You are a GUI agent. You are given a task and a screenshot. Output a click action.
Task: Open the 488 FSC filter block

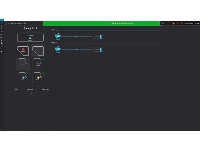(98, 37)
